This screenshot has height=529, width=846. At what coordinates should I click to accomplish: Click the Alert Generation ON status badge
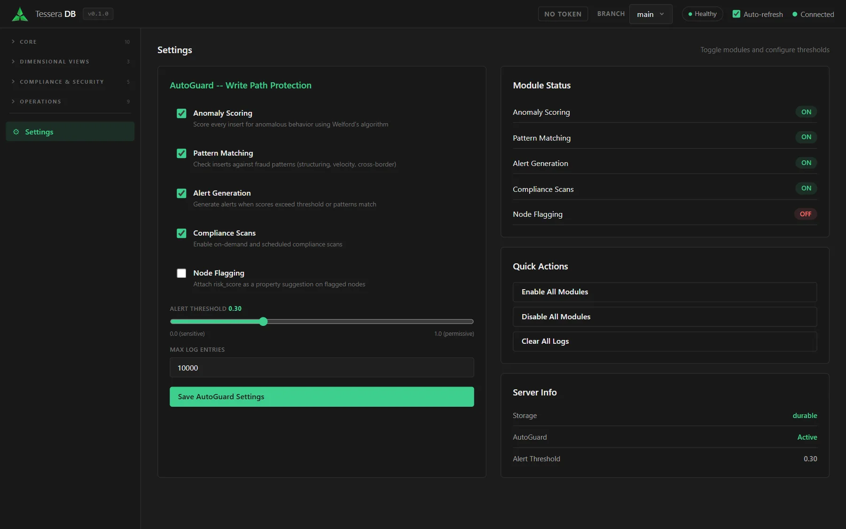(x=806, y=163)
